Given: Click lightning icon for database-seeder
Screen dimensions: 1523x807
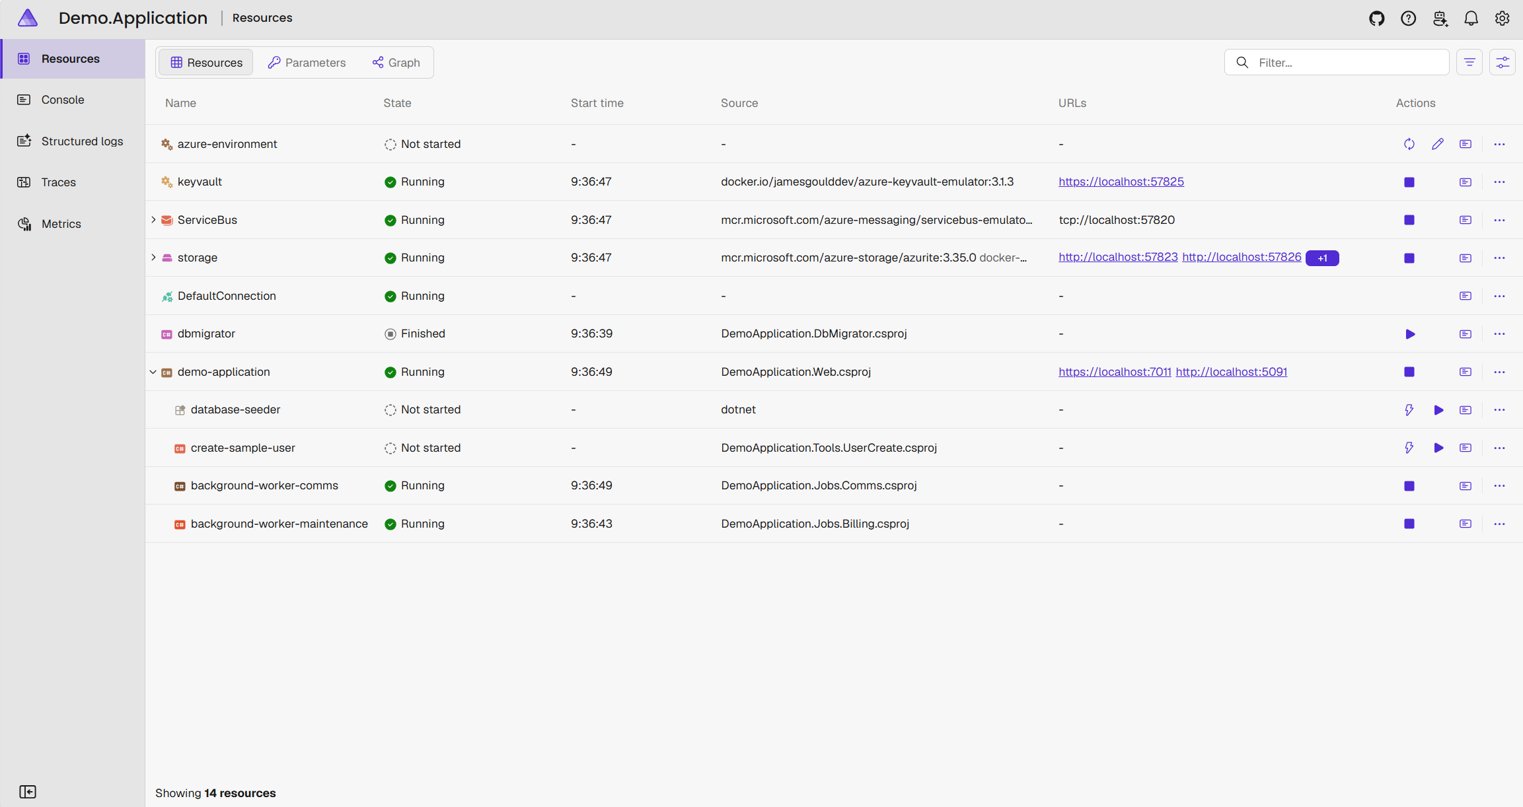Looking at the screenshot, I should coord(1409,410).
